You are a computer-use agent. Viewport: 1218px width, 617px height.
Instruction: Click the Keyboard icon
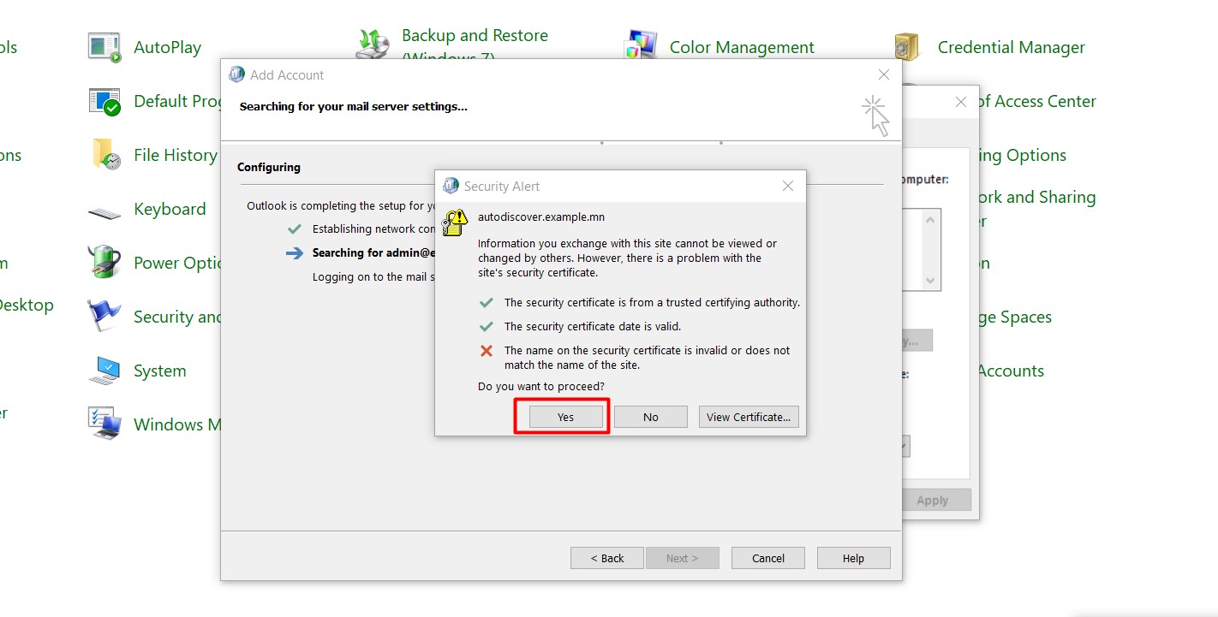(105, 211)
